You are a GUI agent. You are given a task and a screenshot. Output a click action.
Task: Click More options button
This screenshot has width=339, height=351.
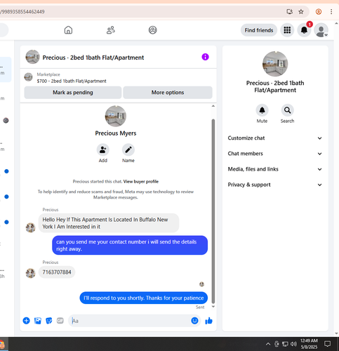pyautogui.click(x=168, y=93)
